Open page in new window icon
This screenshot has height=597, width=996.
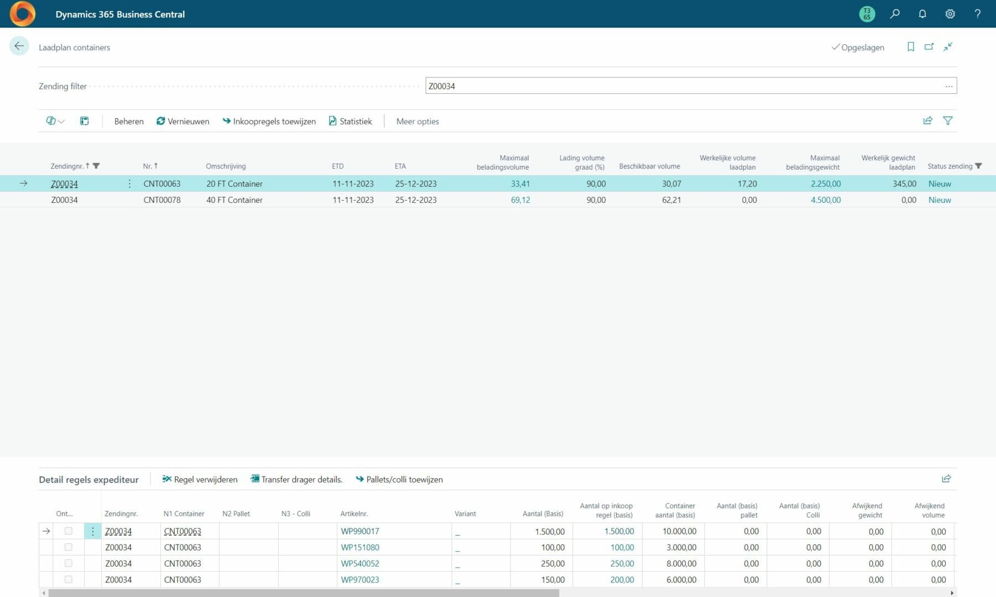click(929, 47)
